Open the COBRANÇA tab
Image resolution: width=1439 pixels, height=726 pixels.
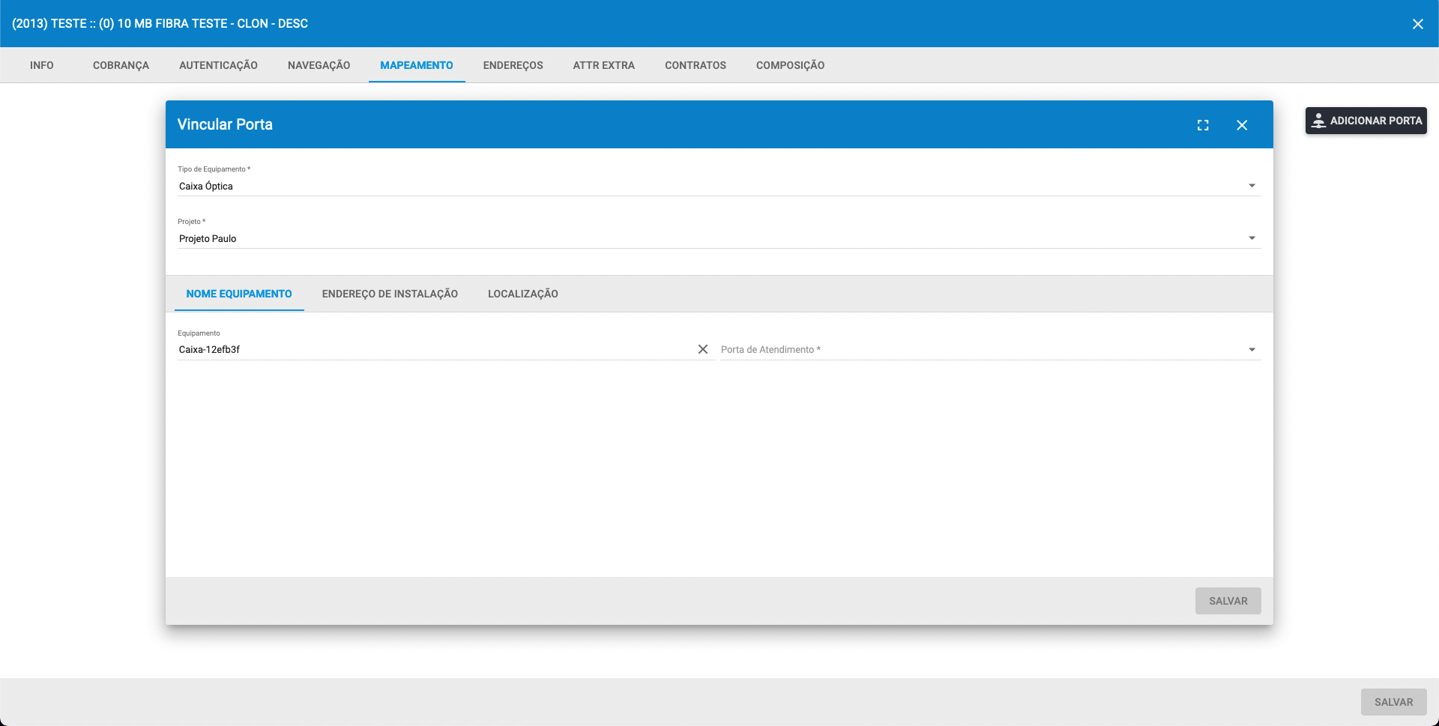tap(121, 65)
